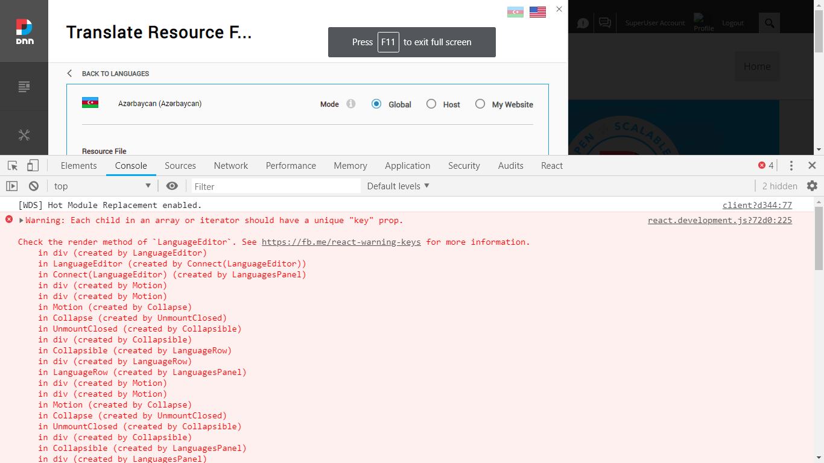Open the messages chat icon
The image size is (824, 463).
click(604, 22)
